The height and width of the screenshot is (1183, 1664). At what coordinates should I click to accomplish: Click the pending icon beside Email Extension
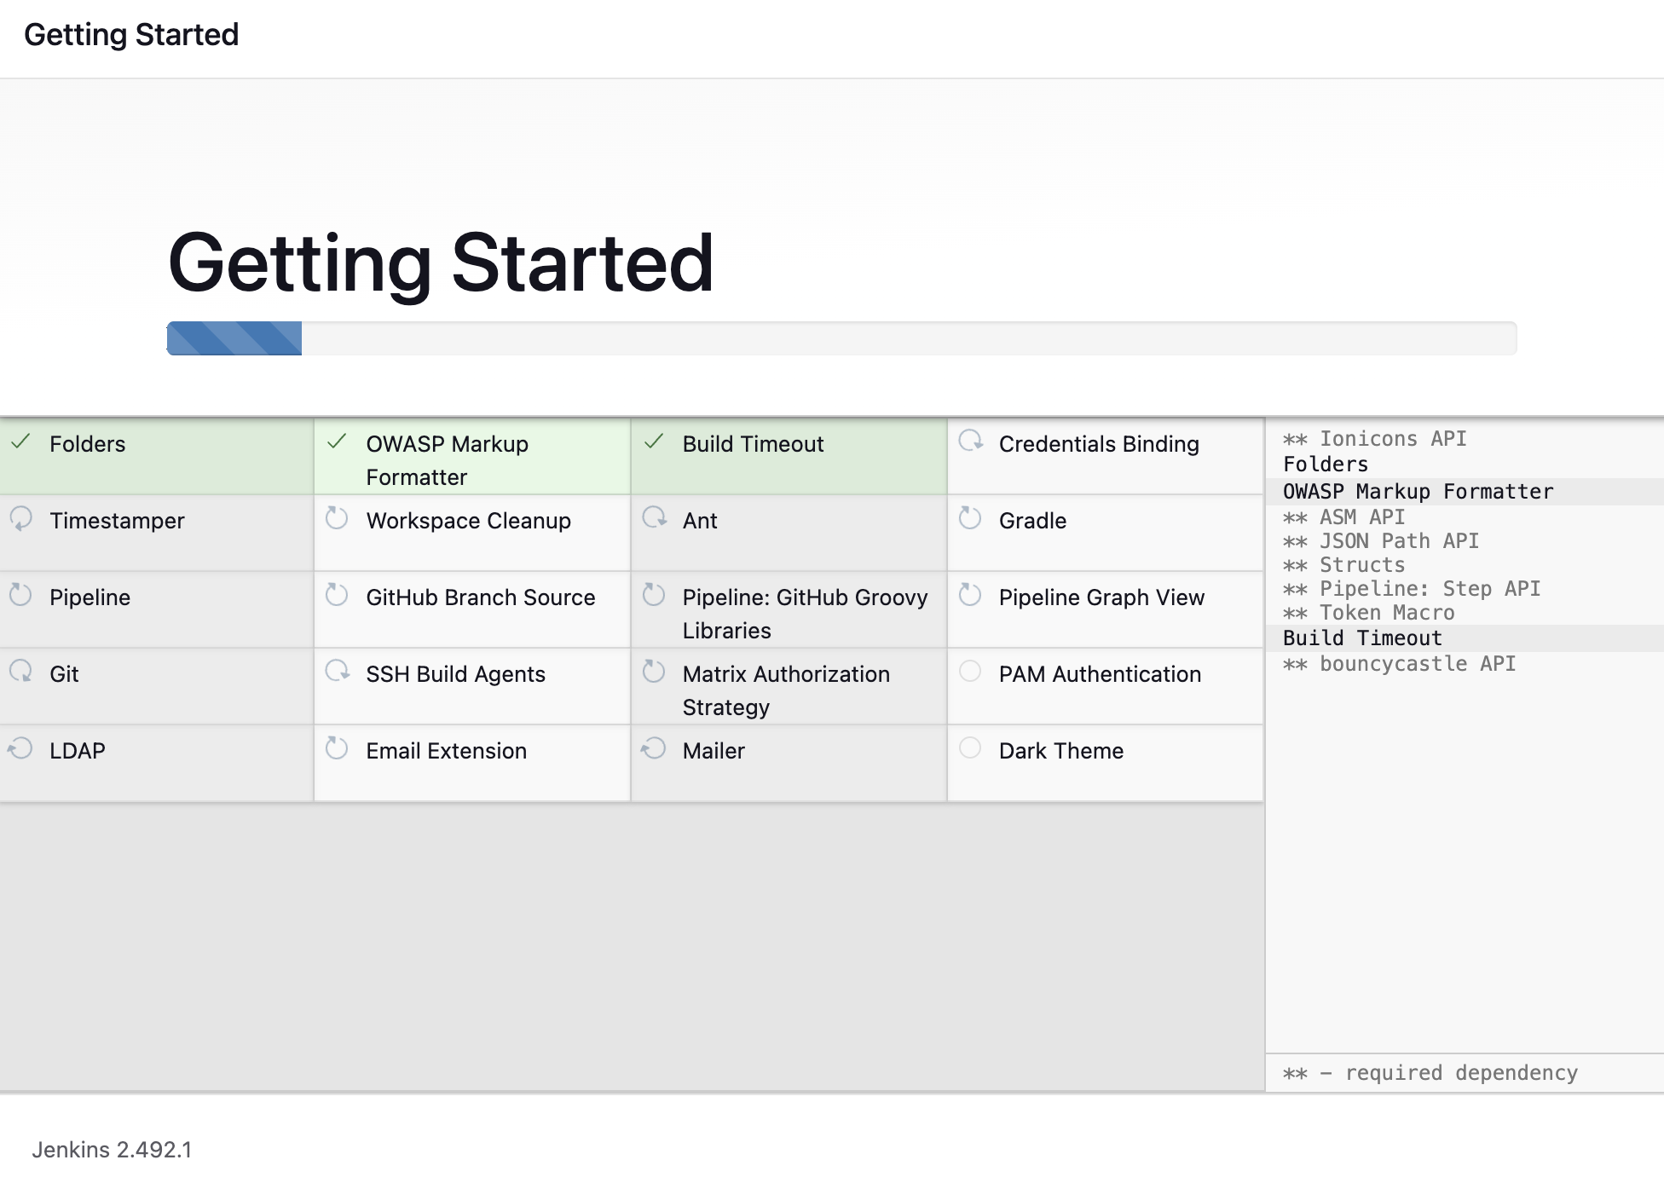[x=338, y=747]
